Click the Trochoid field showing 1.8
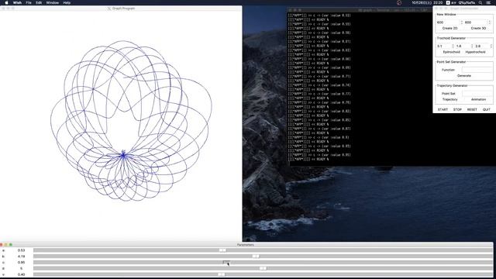Image resolution: width=496 pixels, height=279 pixels. (463, 46)
